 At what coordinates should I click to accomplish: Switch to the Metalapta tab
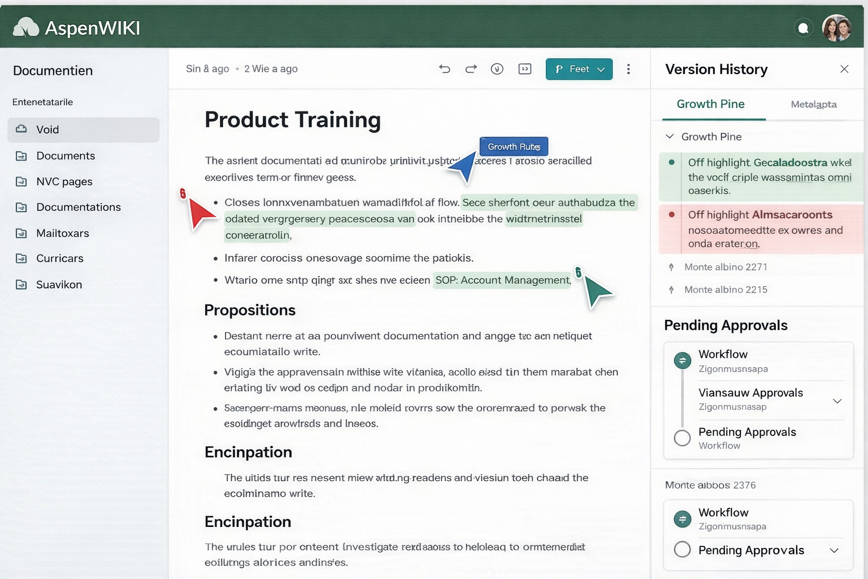click(813, 105)
